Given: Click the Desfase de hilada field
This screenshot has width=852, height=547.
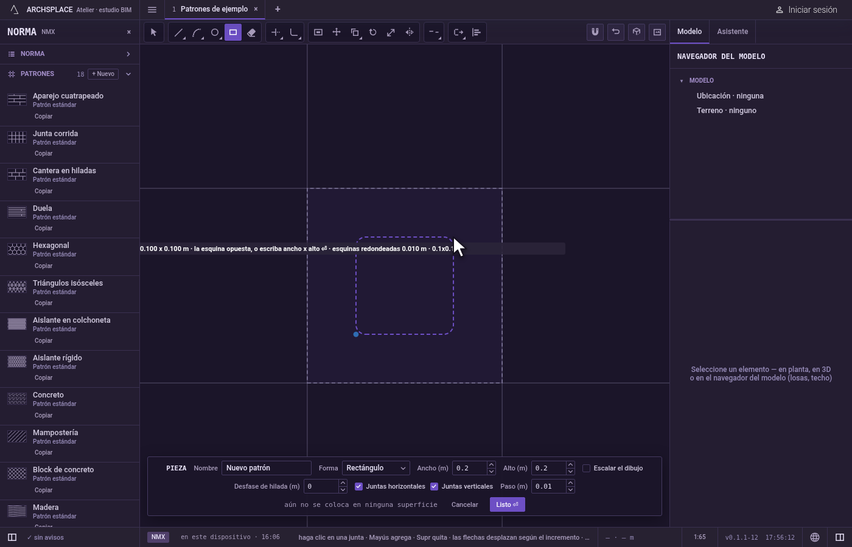Looking at the screenshot, I should (x=321, y=486).
